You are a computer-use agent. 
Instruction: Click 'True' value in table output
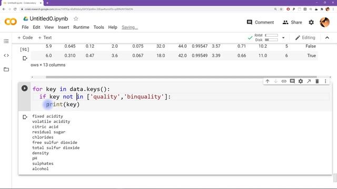coord(311,56)
